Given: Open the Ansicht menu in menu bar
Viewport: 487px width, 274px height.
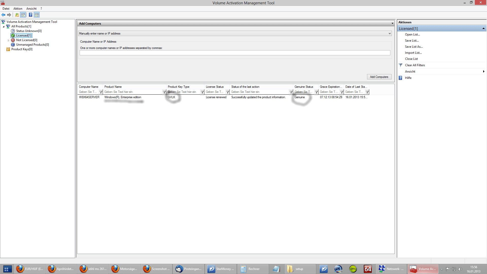Looking at the screenshot, I should point(31,9).
